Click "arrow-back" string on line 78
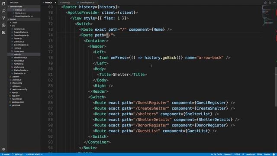 coord(210,58)
